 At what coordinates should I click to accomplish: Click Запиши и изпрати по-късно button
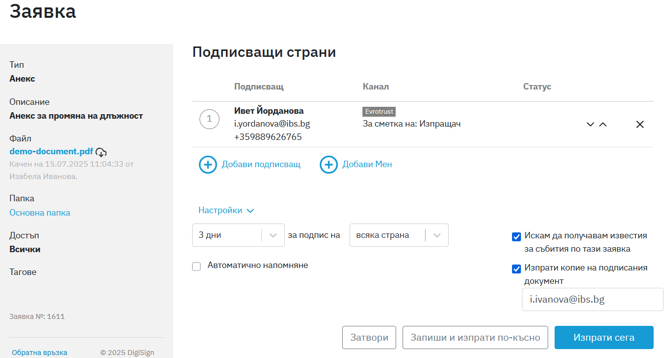point(475,338)
